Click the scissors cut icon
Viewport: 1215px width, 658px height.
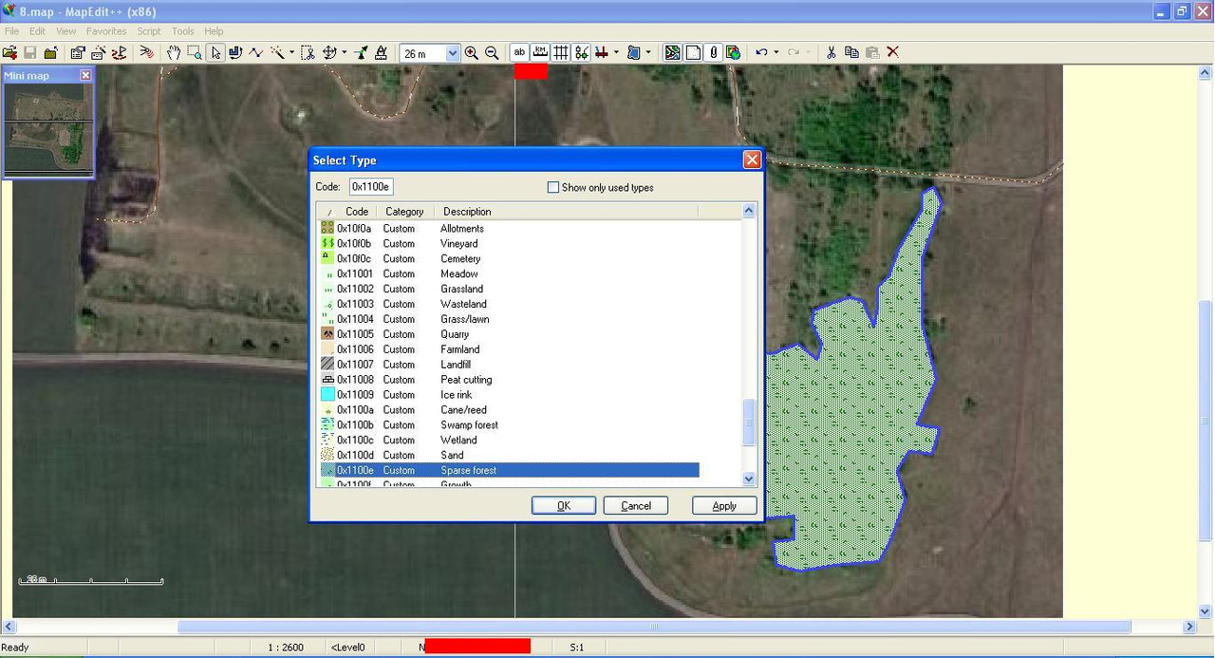tap(831, 53)
